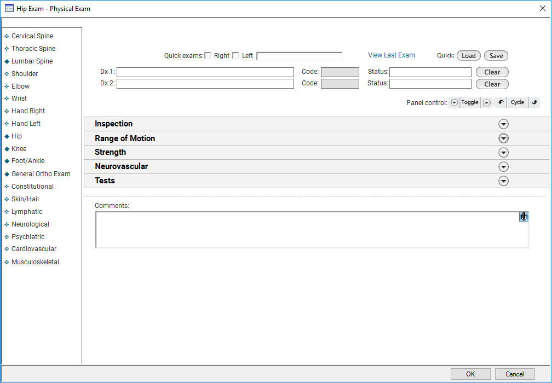Click the Quick exams text field

click(299, 56)
